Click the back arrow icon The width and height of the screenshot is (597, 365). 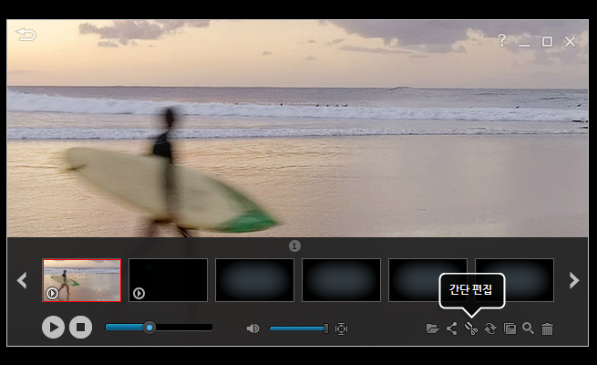point(26,35)
